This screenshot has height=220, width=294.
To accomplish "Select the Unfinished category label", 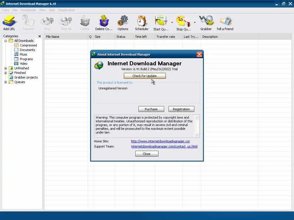I will (x=22, y=68).
